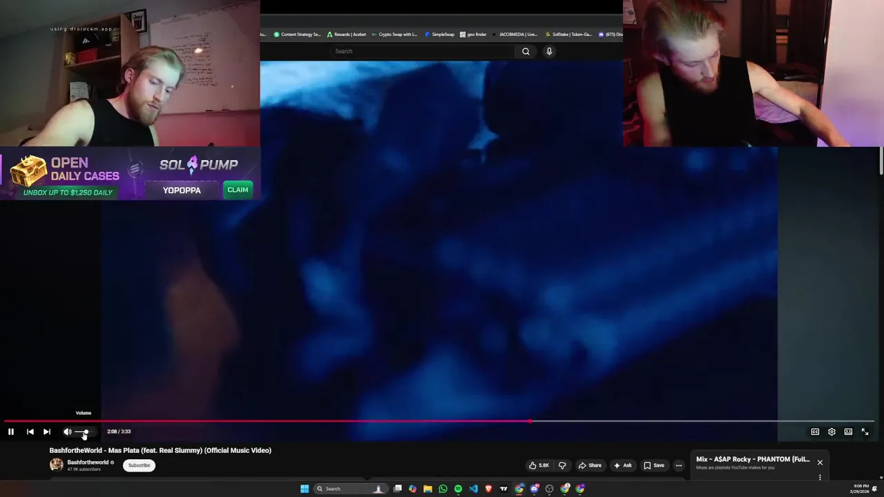Open TradingView from taskbar
Viewport: 884px width, 497px height.
[x=503, y=489]
